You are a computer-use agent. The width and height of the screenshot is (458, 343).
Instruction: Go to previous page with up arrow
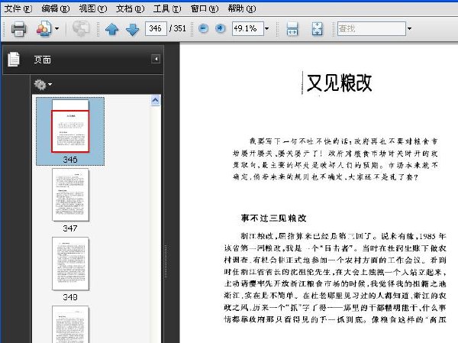[x=112, y=29]
